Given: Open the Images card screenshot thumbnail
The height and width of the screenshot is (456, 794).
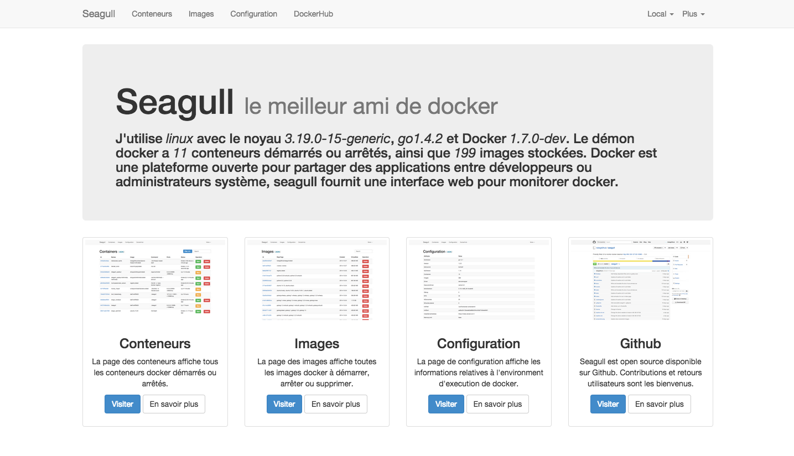Looking at the screenshot, I should [317, 280].
